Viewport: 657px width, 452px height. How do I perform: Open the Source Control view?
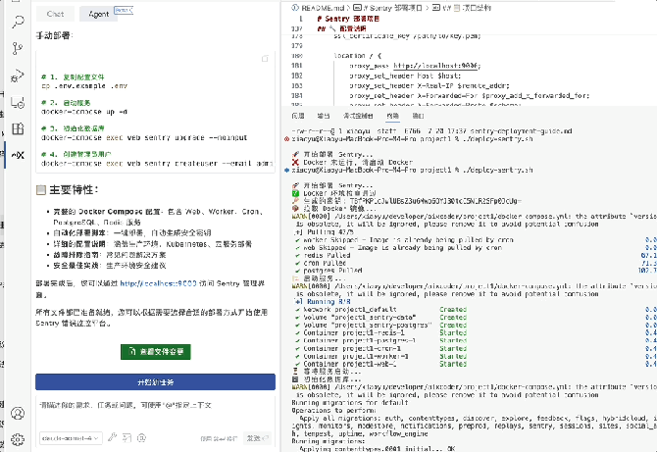(x=18, y=48)
